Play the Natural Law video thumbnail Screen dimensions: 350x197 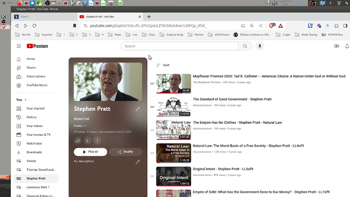[x=174, y=153]
